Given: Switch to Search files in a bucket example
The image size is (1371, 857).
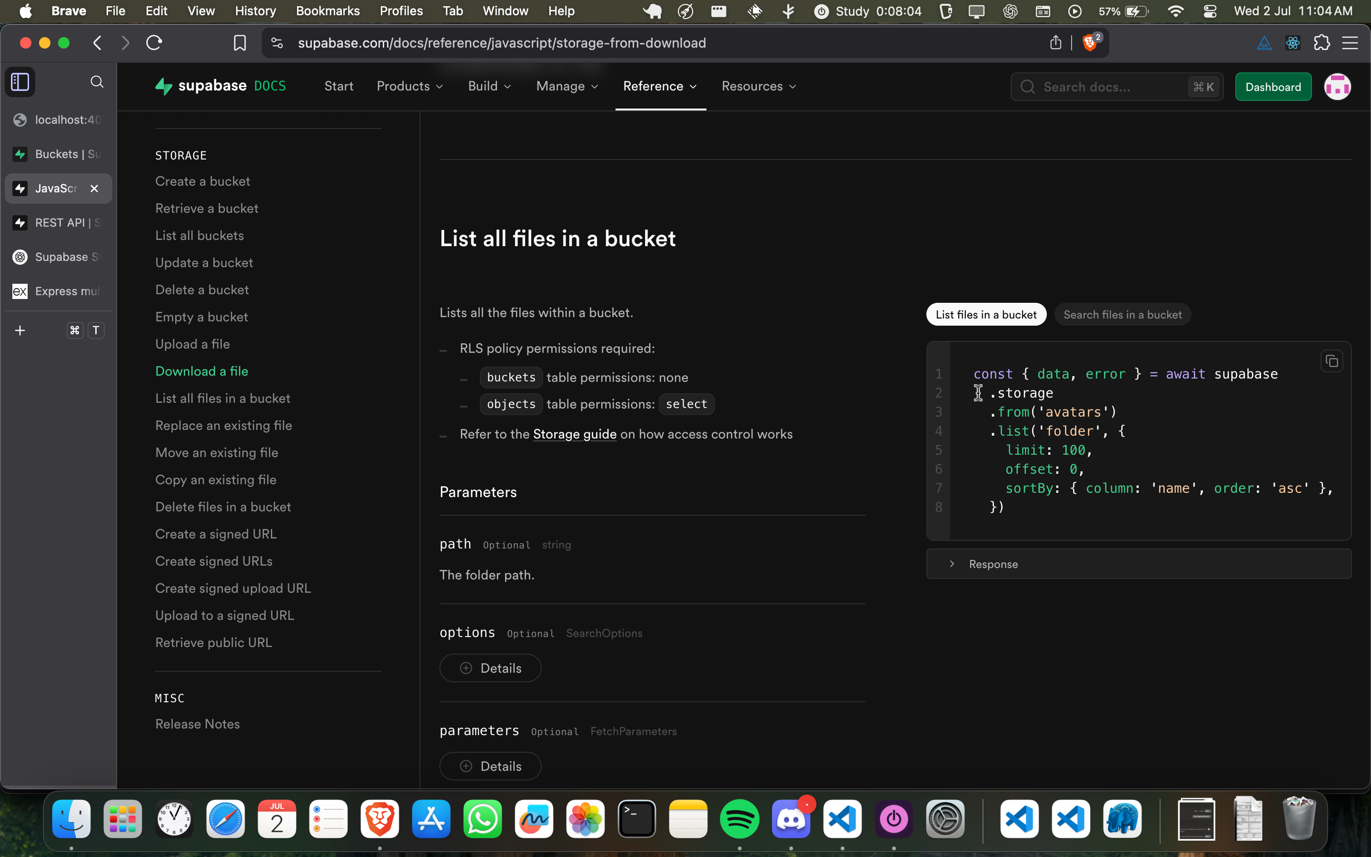Looking at the screenshot, I should point(1123,315).
